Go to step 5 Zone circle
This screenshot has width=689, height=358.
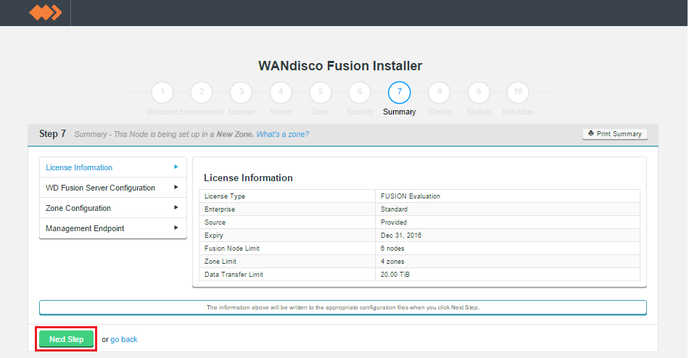point(321,92)
